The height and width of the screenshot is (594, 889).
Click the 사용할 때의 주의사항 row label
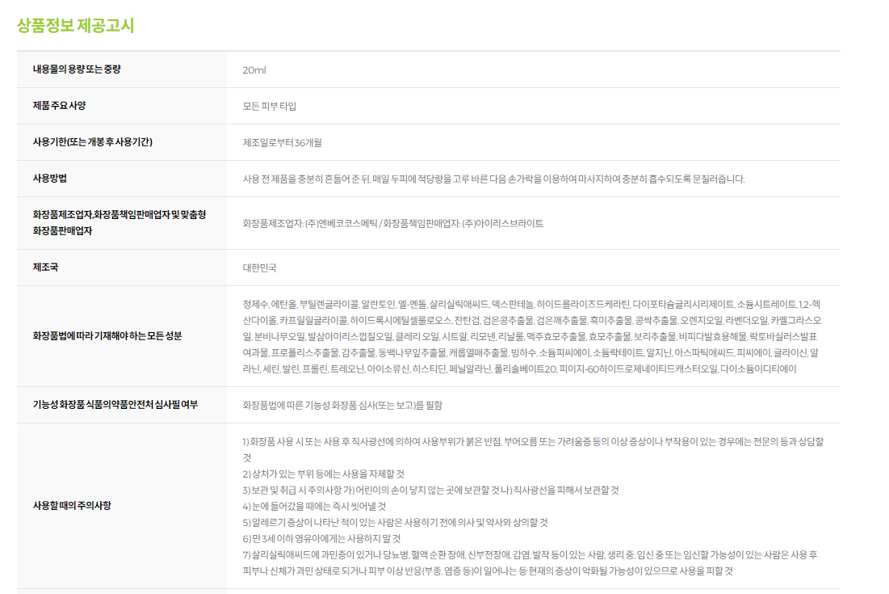point(72,506)
